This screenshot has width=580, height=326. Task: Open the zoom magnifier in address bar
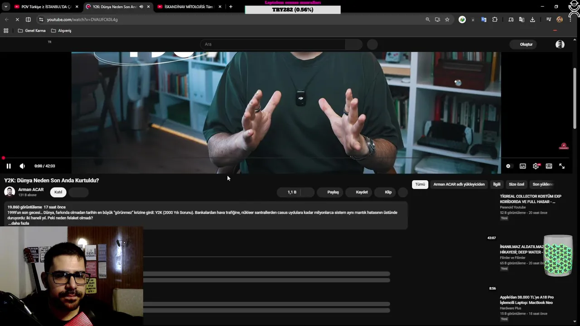point(427,19)
